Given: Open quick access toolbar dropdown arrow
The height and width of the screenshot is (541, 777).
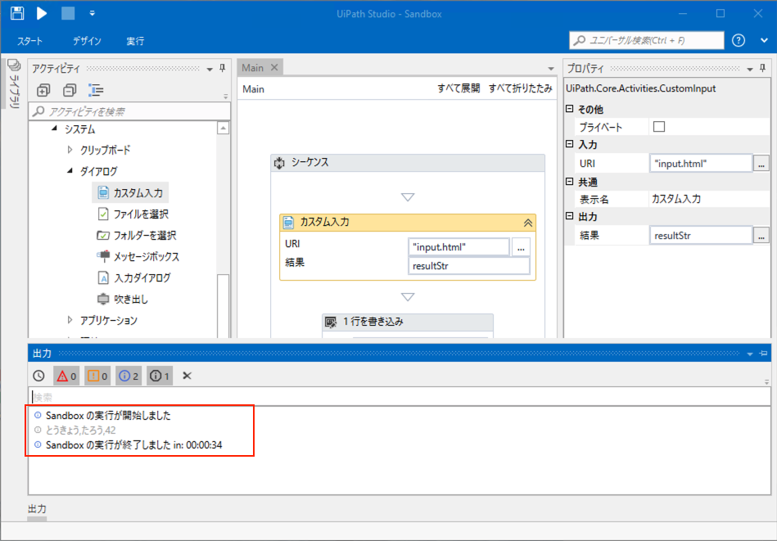Looking at the screenshot, I should point(93,13).
